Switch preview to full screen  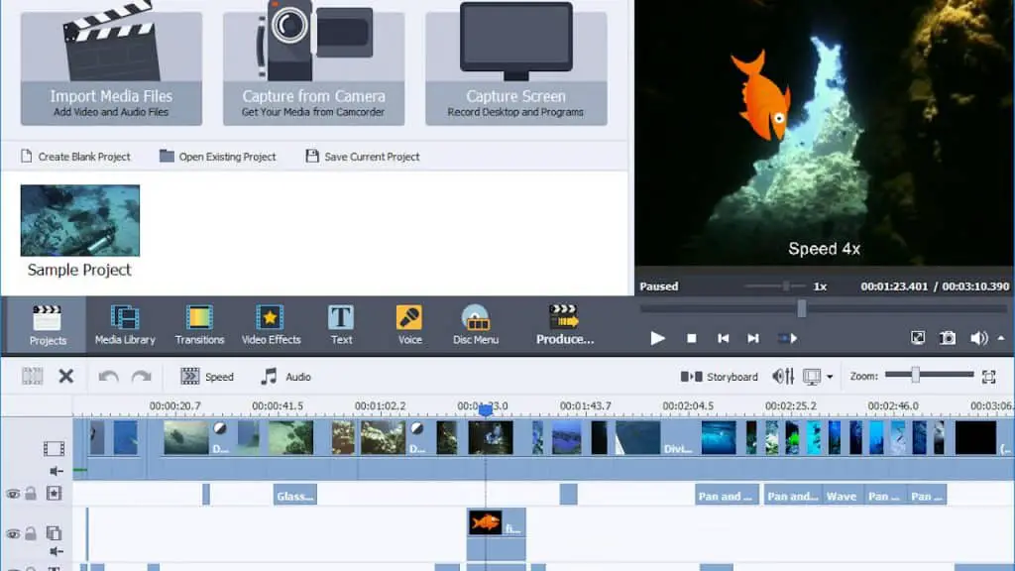point(917,338)
